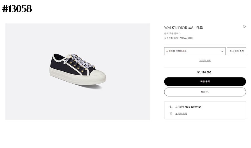Viewport: 251px width, 148px height.
Task: Click the 블랙 코튼 캔버스 material description
Action: point(172,33)
